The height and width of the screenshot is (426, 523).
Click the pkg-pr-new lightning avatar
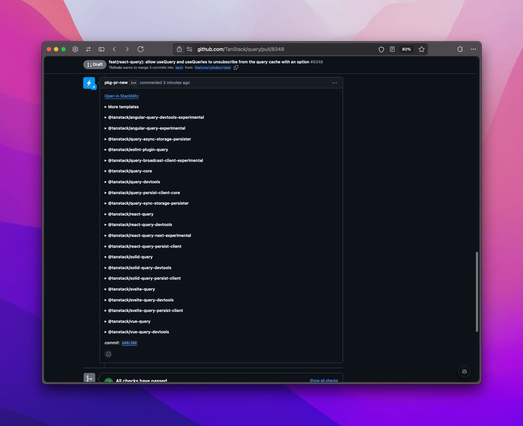[89, 83]
